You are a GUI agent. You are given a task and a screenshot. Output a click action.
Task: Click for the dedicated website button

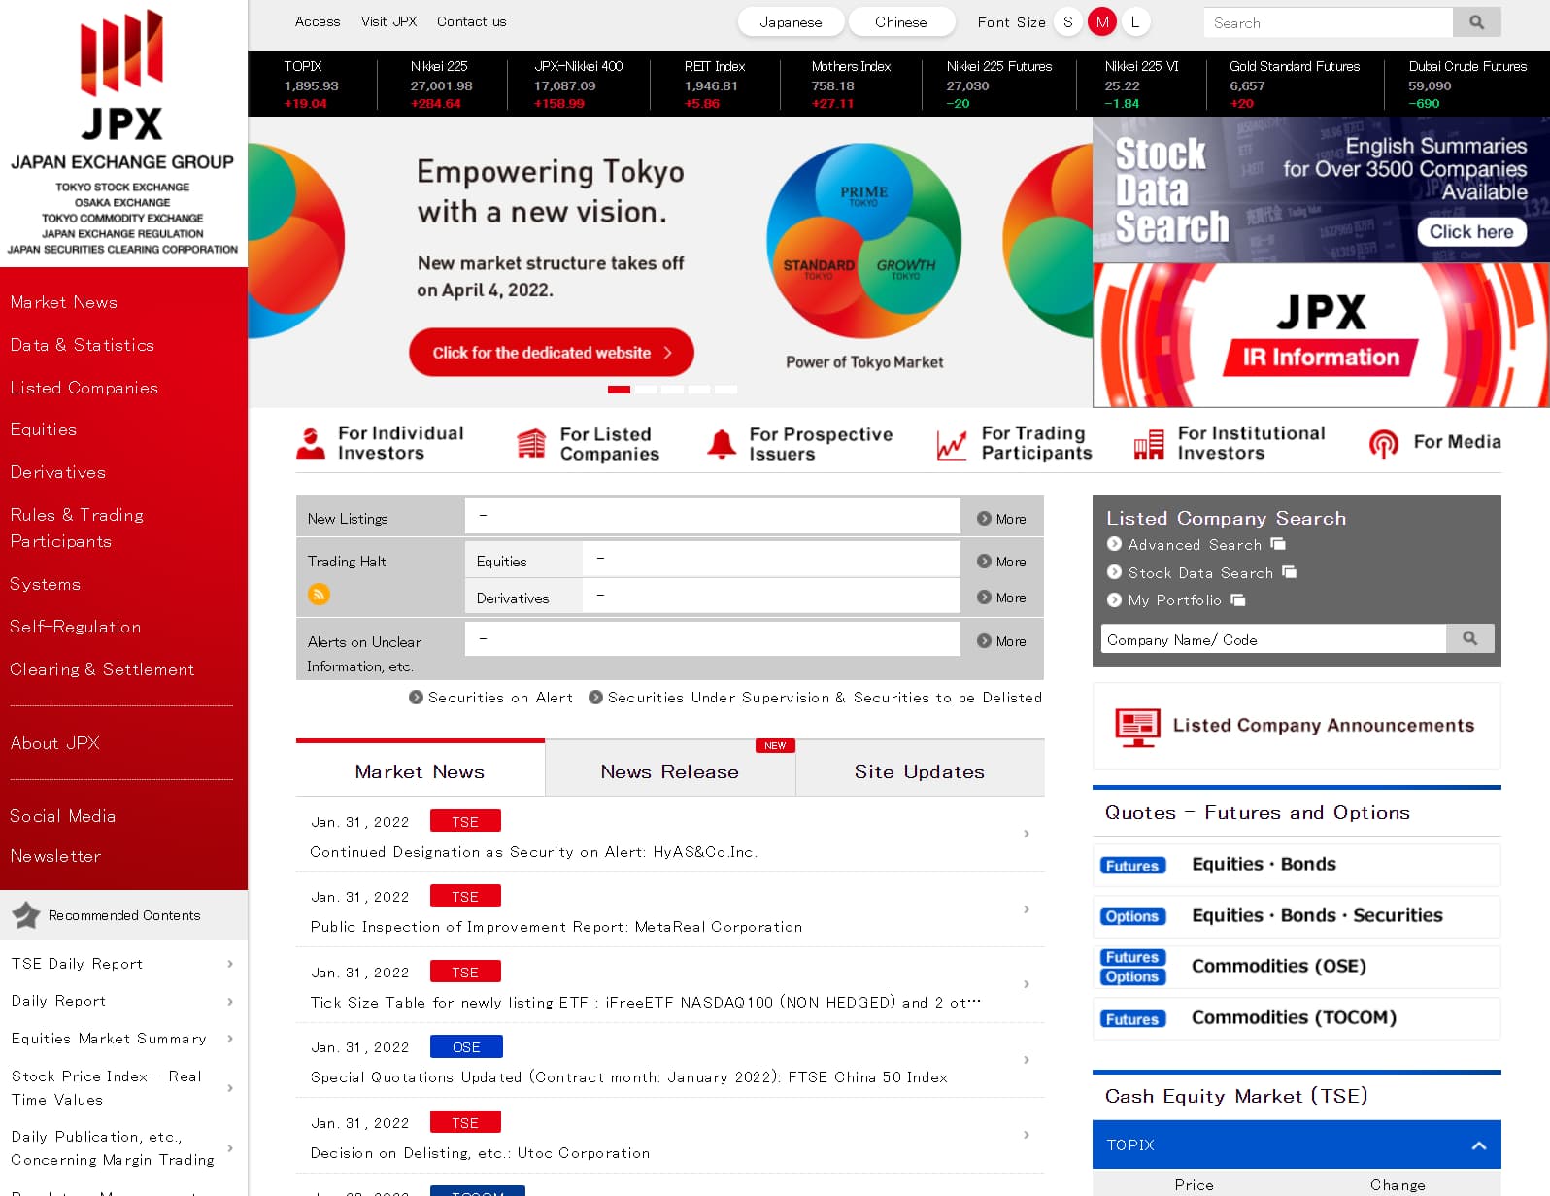coord(551,352)
